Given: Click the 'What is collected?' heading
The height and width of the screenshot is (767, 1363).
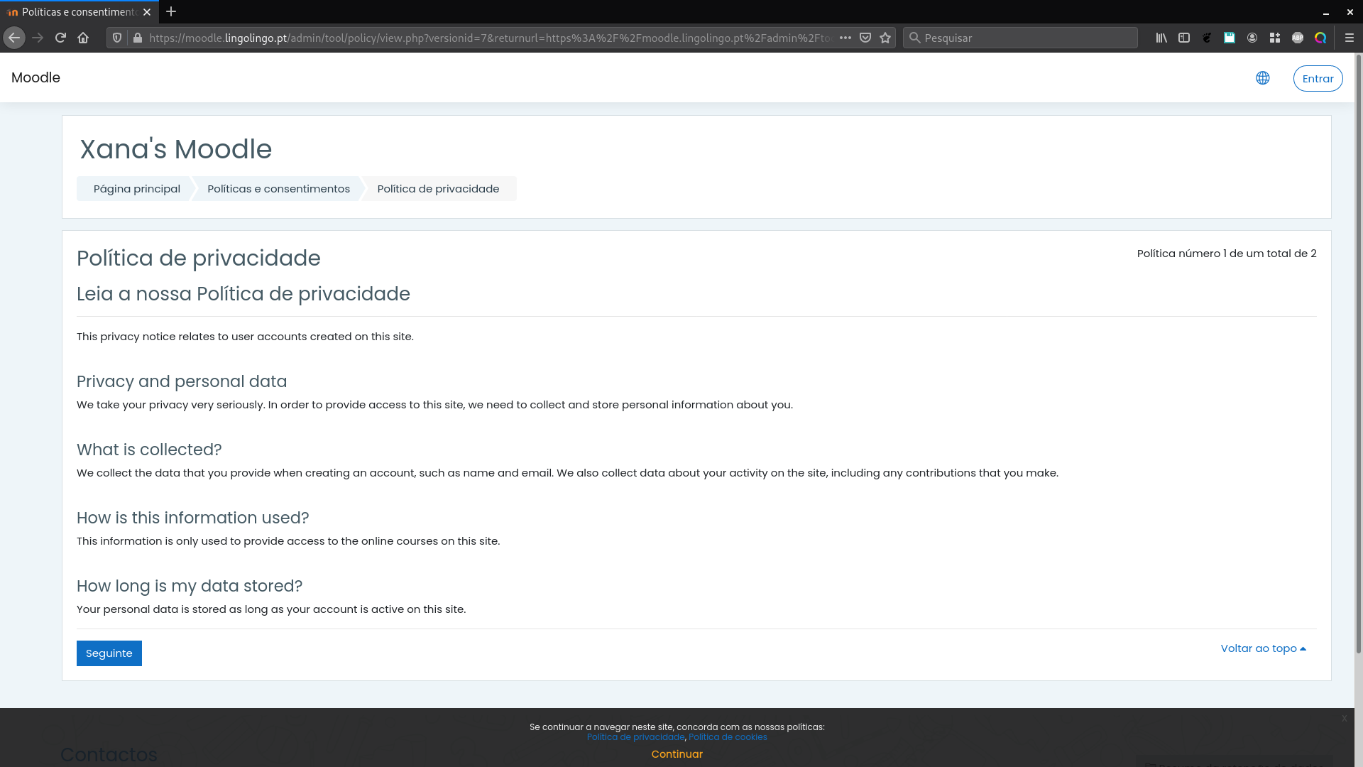Looking at the screenshot, I should click(x=149, y=450).
